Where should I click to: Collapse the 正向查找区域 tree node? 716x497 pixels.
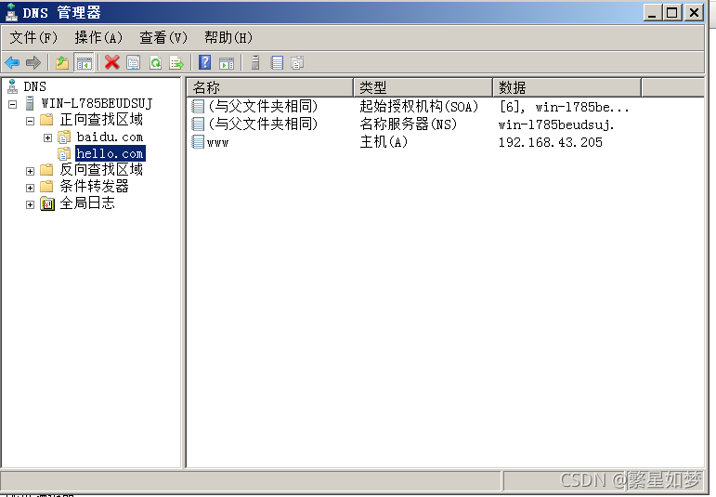pyautogui.click(x=30, y=121)
